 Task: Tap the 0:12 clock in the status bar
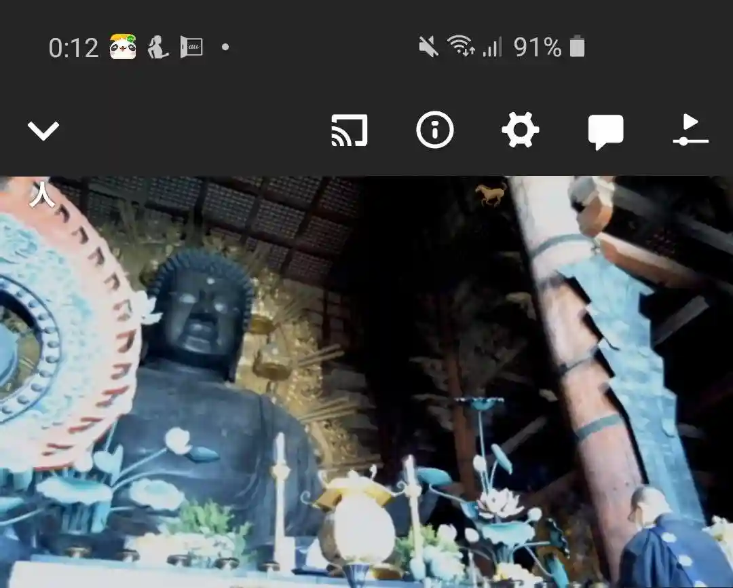73,48
